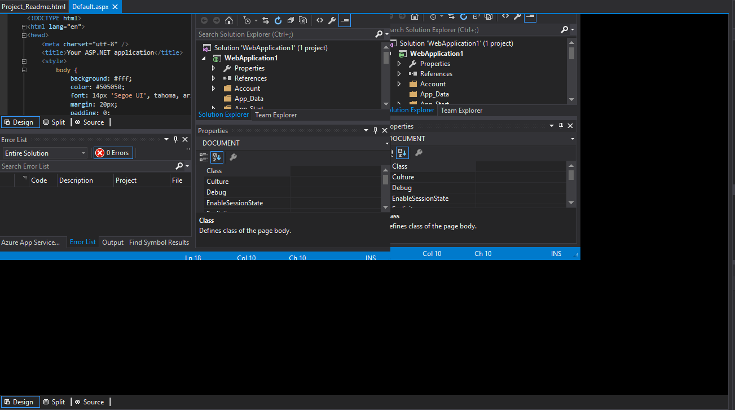
Task: Click wrench Properties icon in center Solution Explorer toolbar
Action: tap(332, 20)
